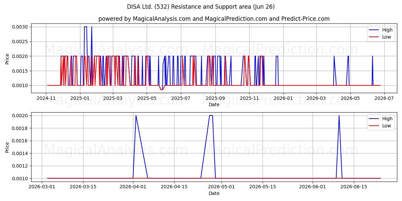Click the '2025-01' x-axis label
The height and width of the screenshot is (201, 402).
(80, 98)
